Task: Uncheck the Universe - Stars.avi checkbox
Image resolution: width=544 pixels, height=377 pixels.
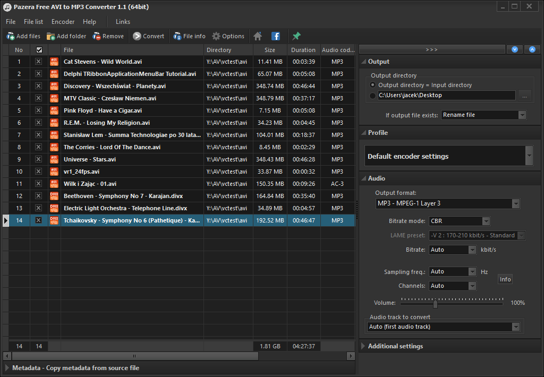Action: point(38,159)
